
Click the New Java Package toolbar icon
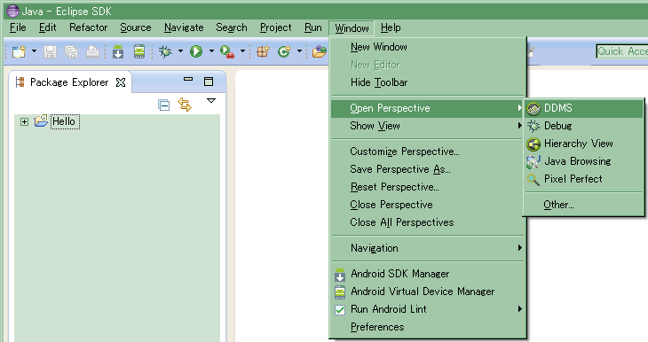[263, 51]
